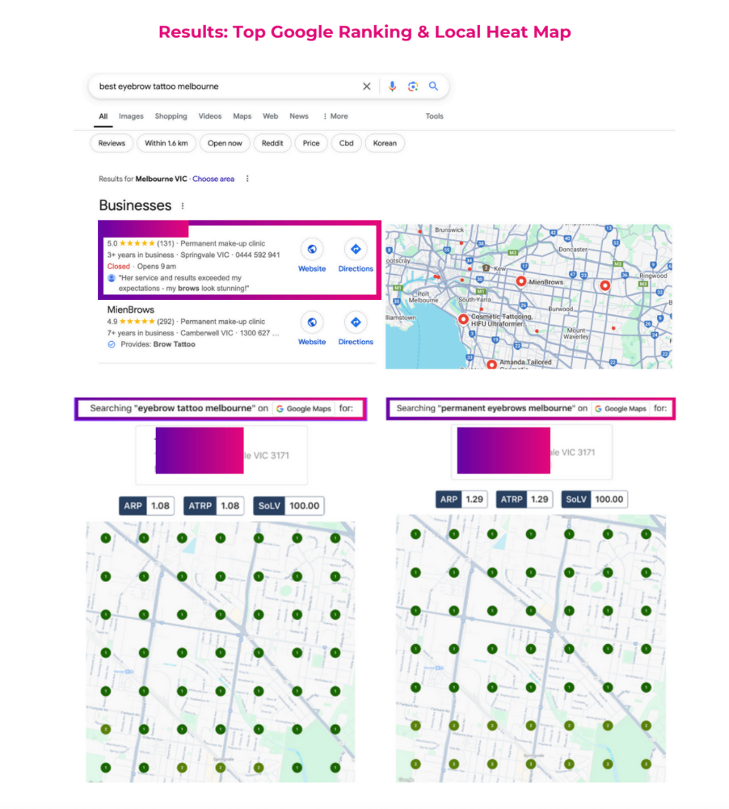Image resolution: width=729 pixels, height=809 pixels.
Task: Start voice search with microphone icon
Action: 392,86
